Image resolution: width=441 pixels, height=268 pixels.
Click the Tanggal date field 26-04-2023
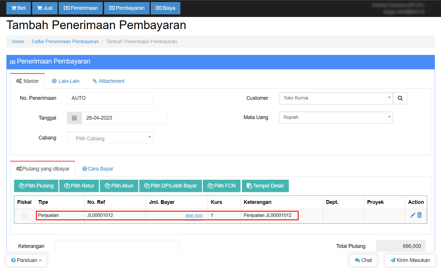[x=125, y=118]
